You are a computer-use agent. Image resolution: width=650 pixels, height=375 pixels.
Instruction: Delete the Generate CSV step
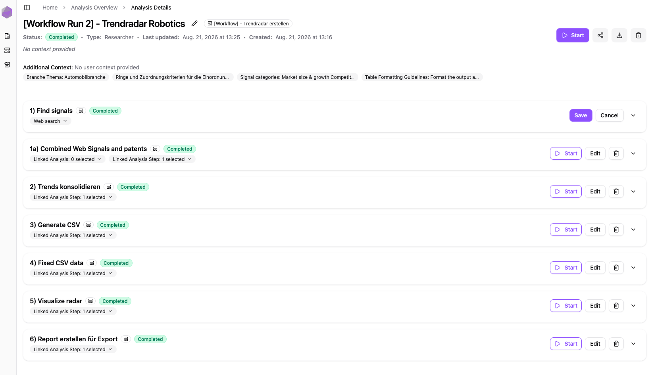point(616,230)
